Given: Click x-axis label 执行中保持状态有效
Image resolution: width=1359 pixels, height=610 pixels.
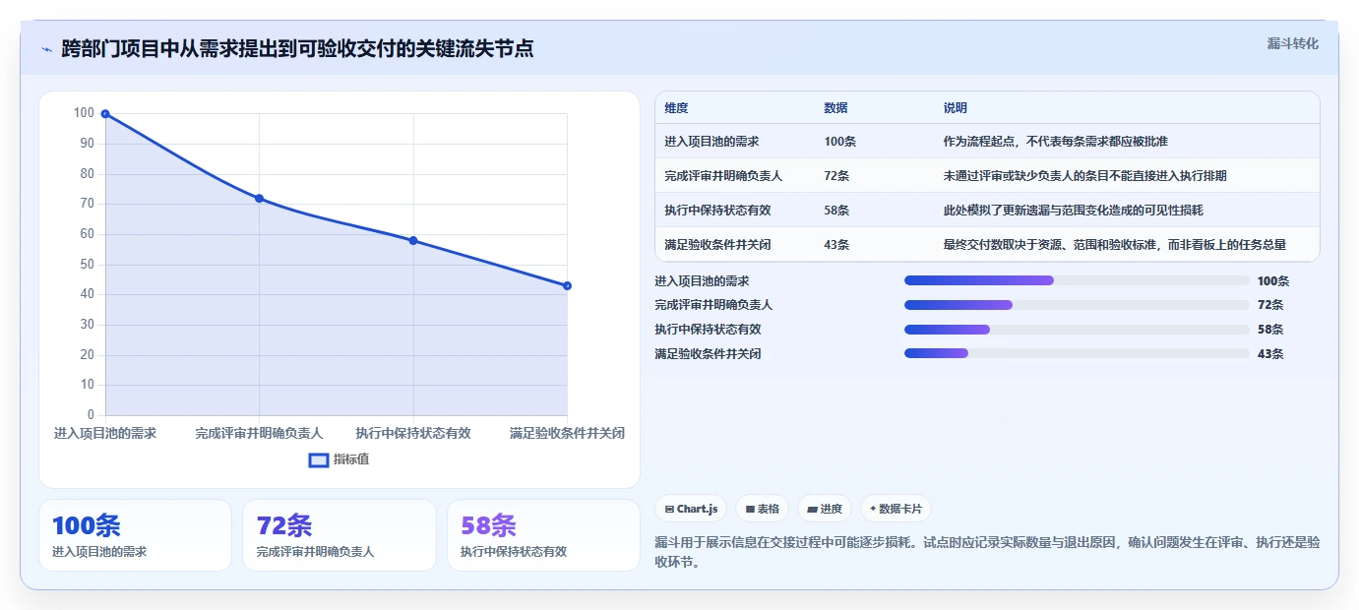Looking at the screenshot, I should pos(413,433).
